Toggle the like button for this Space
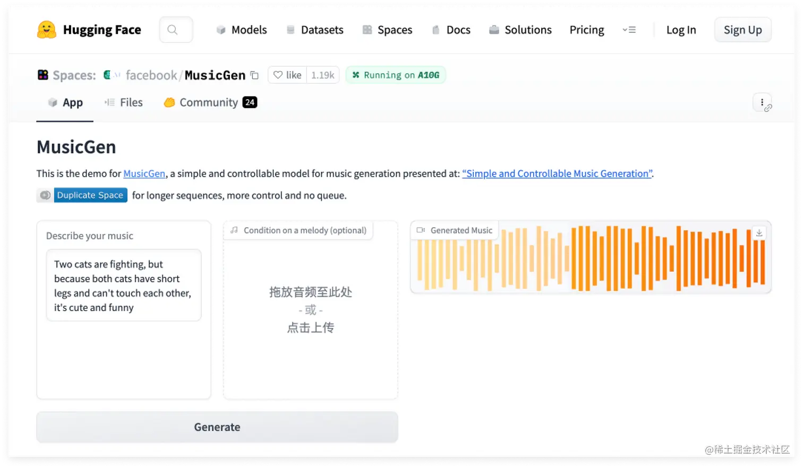The image size is (803, 468). tap(287, 75)
